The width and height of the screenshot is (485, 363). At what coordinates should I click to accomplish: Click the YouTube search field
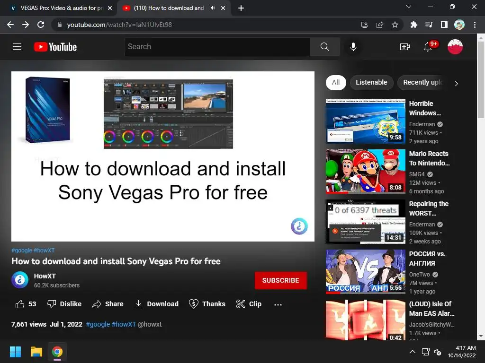[217, 47]
